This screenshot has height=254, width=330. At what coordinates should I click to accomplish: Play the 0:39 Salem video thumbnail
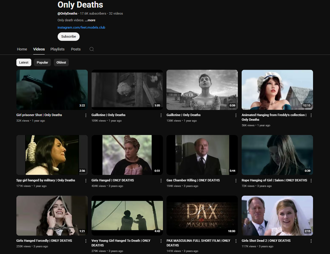point(277,155)
